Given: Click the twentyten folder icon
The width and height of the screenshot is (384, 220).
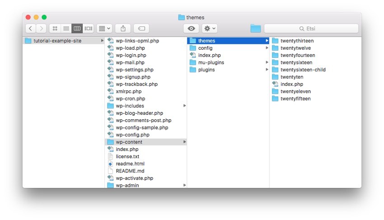Looking at the screenshot, I should [x=275, y=77].
